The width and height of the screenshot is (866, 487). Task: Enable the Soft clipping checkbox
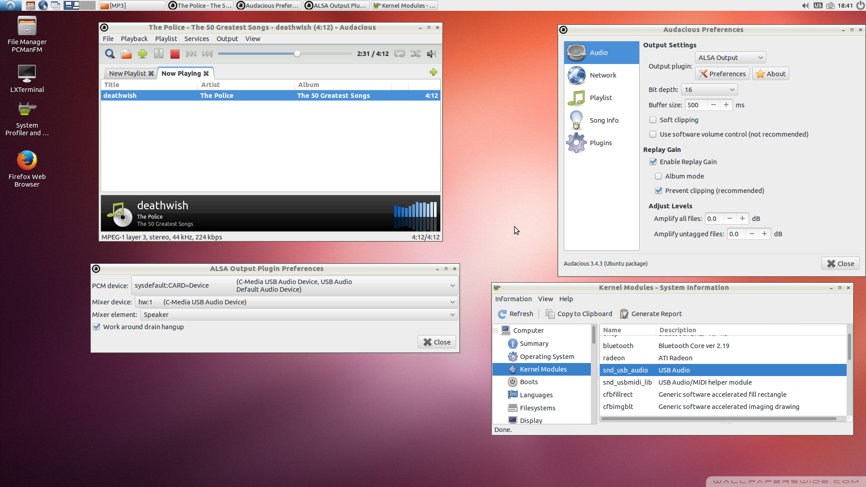tap(653, 120)
